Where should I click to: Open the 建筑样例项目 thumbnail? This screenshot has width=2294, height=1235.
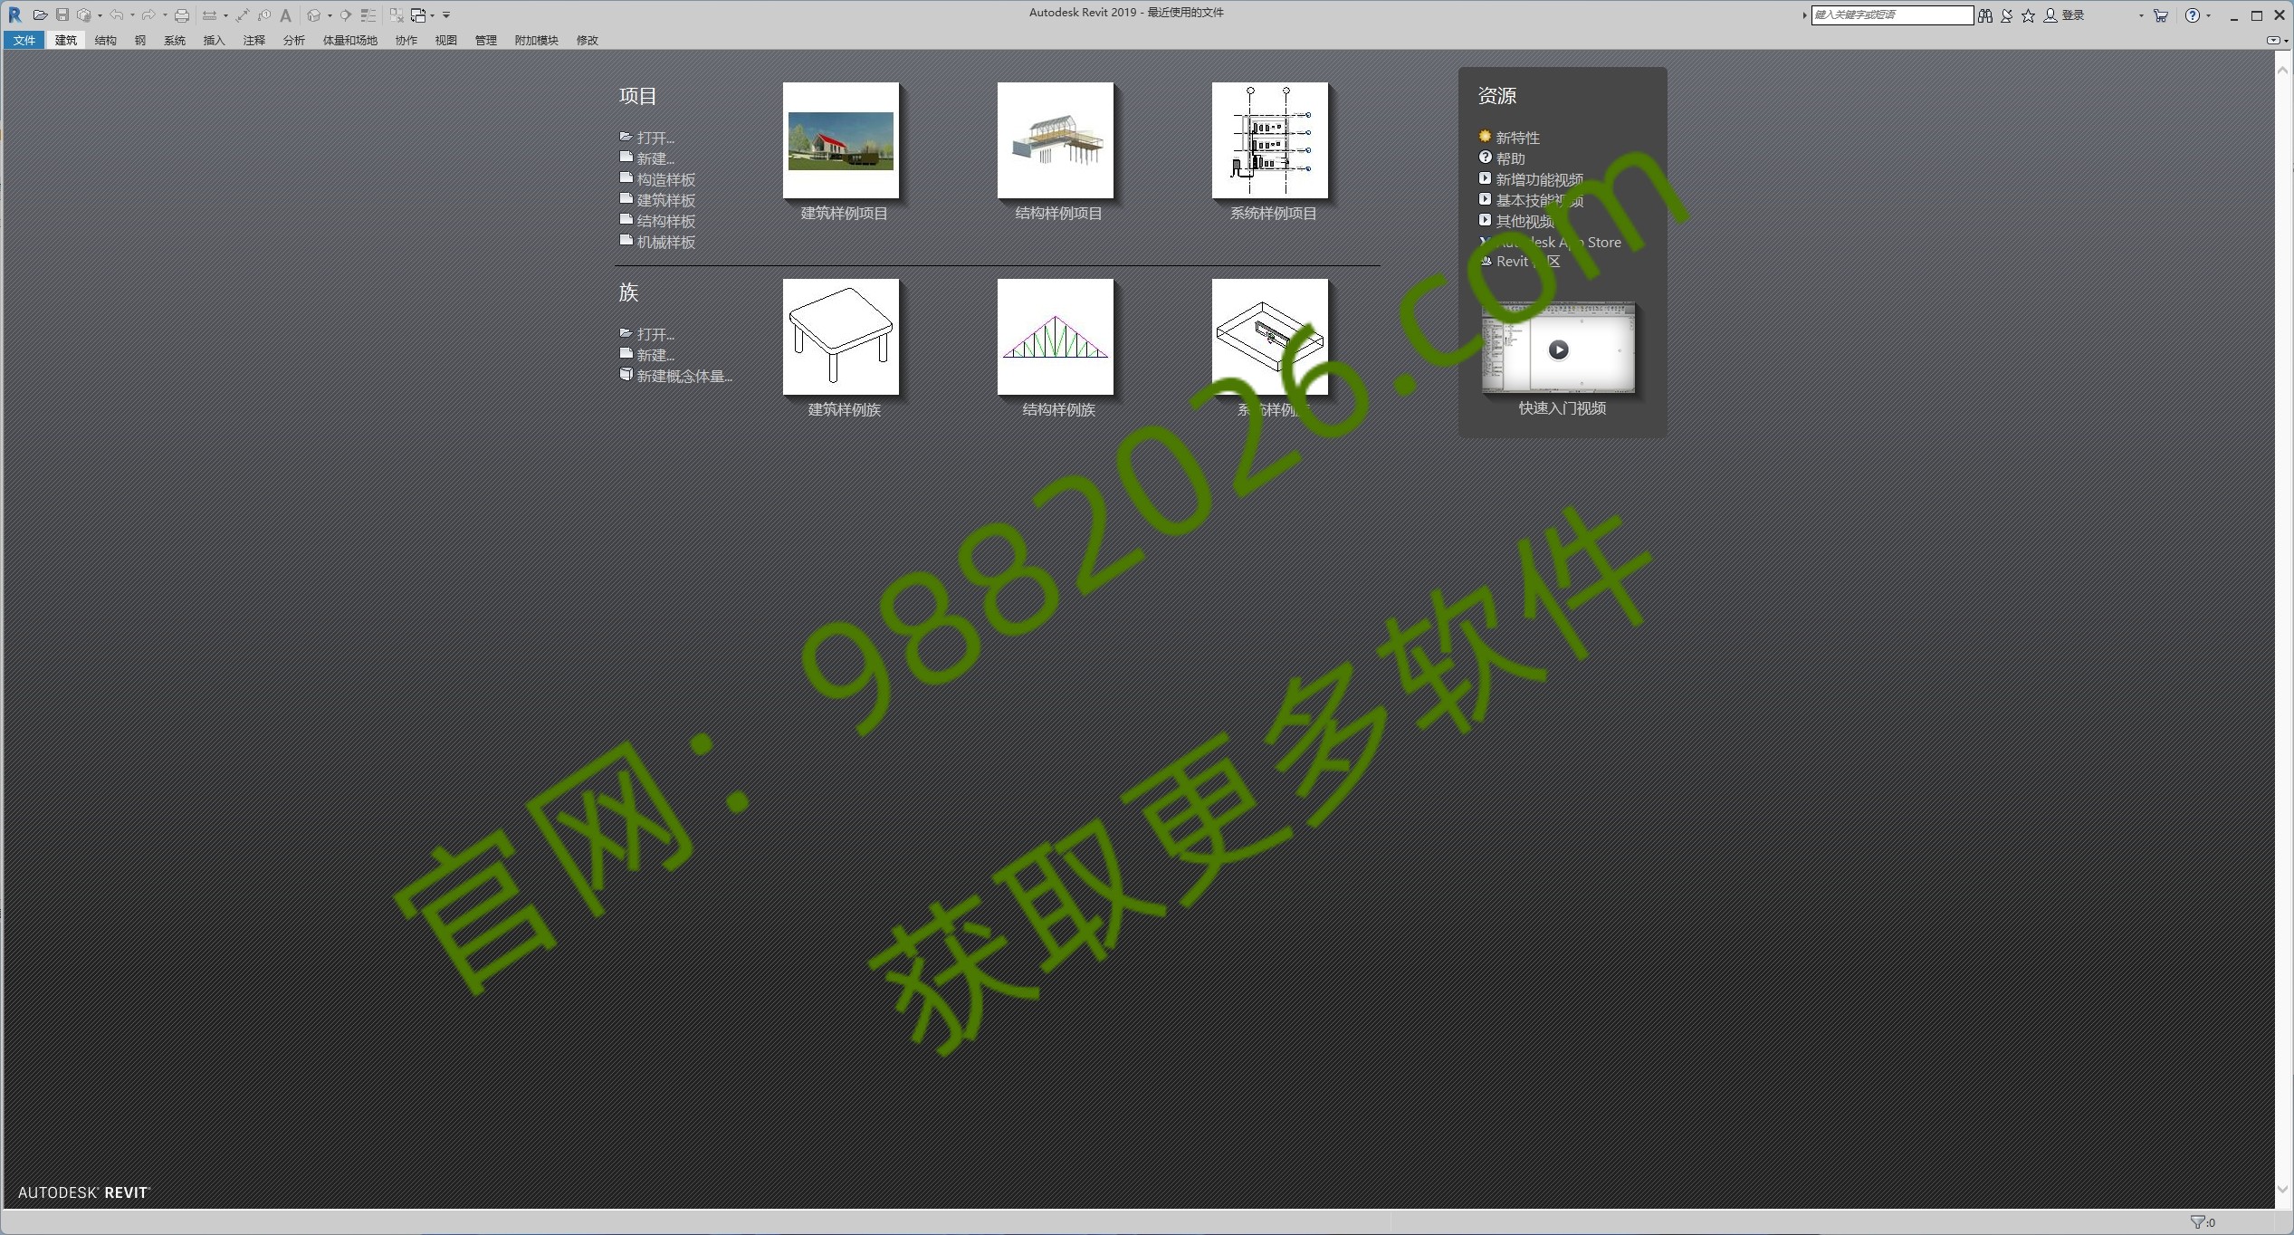(x=841, y=140)
